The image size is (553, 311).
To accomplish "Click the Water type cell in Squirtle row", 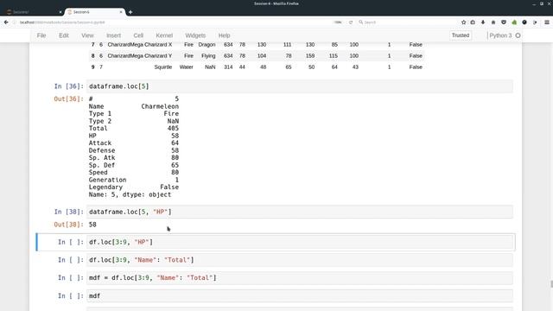I will tap(187, 67).
